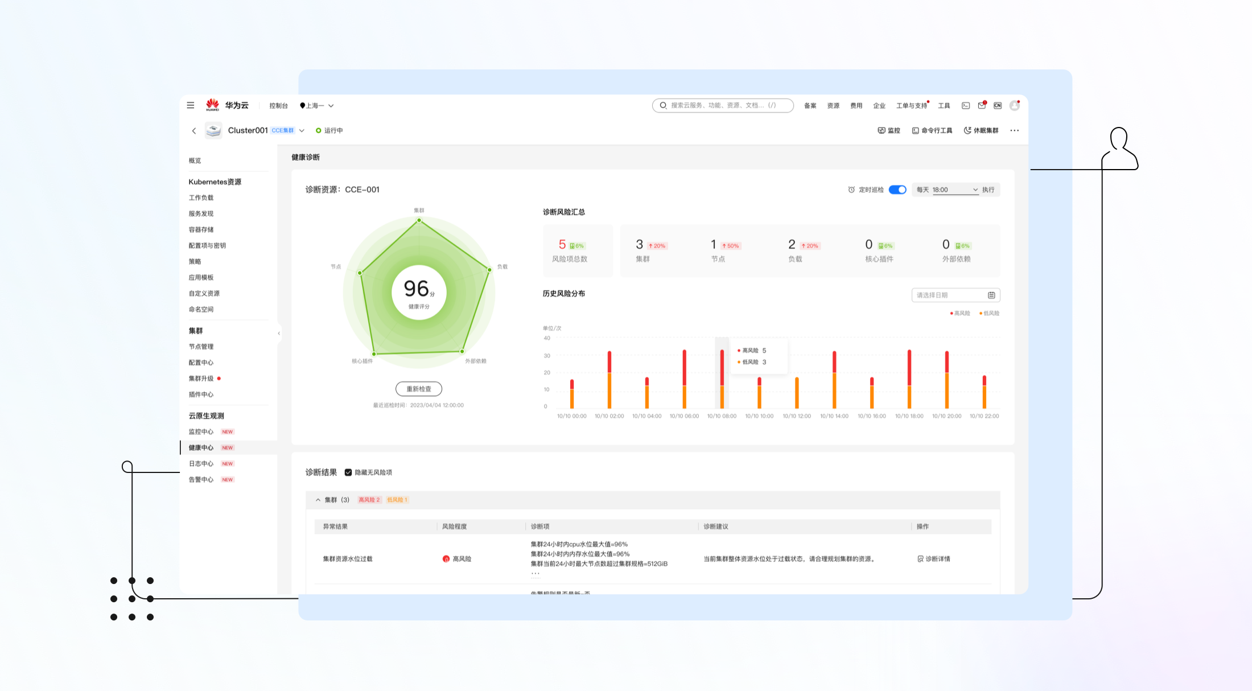Open the mail notifications icon

point(982,105)
